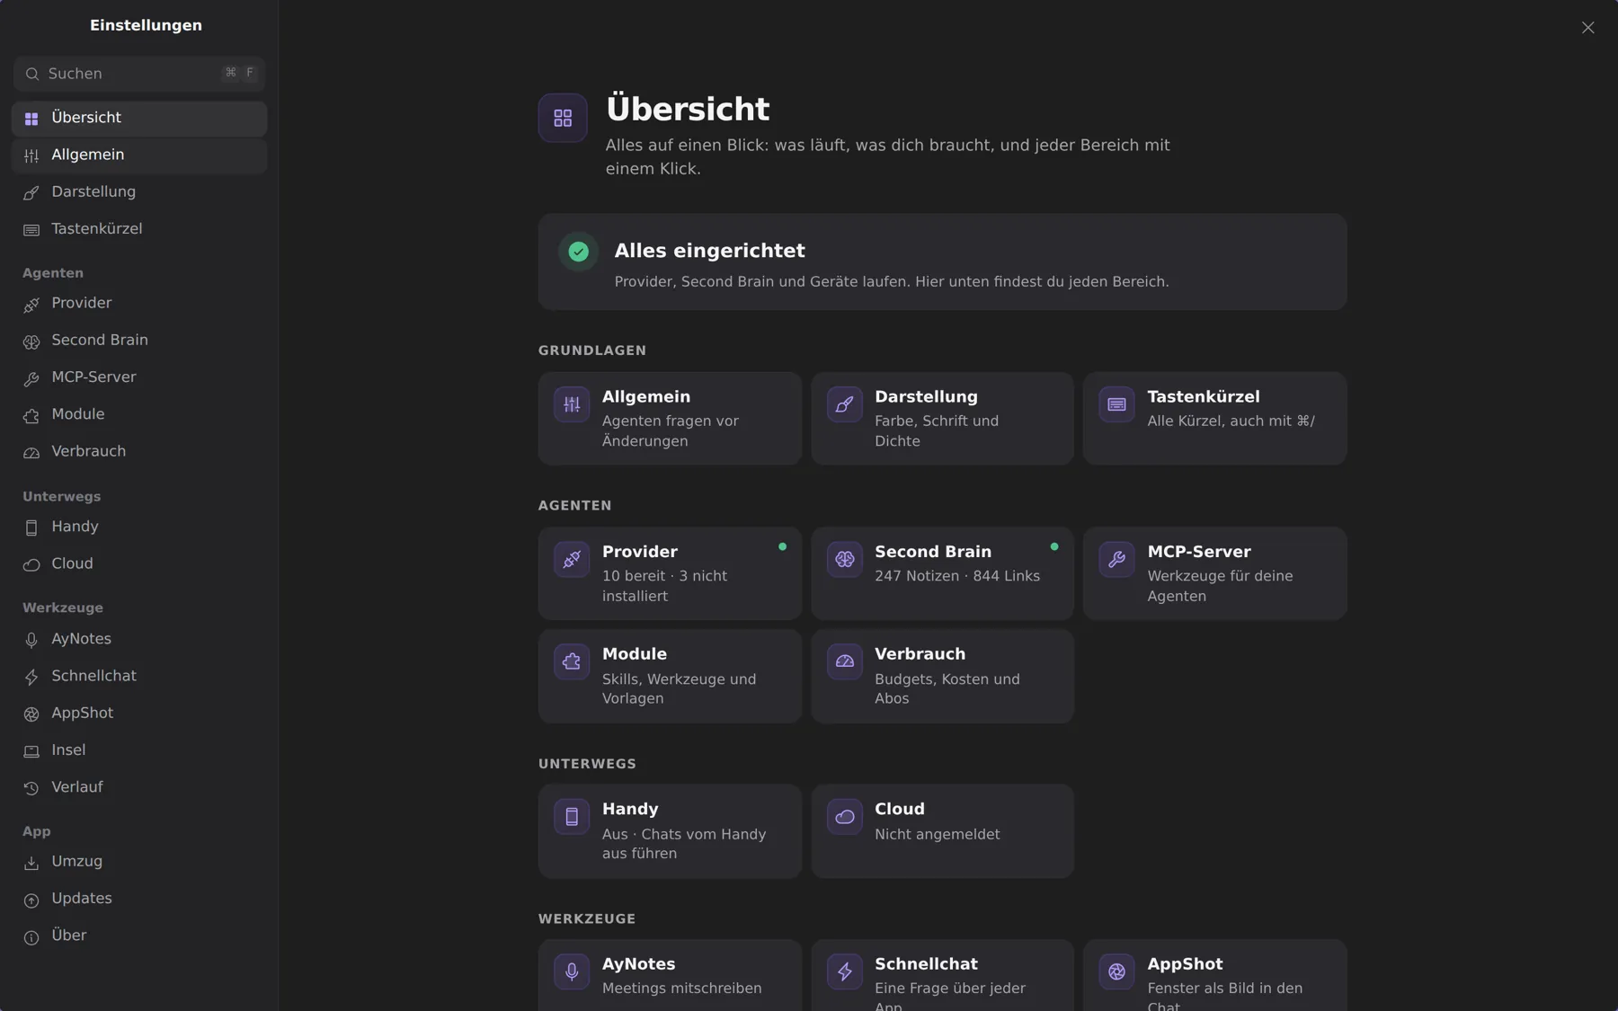Select Handy in the sidebar
The height and width of the screenshot is (1011, 1618).
pyautogui.click(x=139, y=527)
